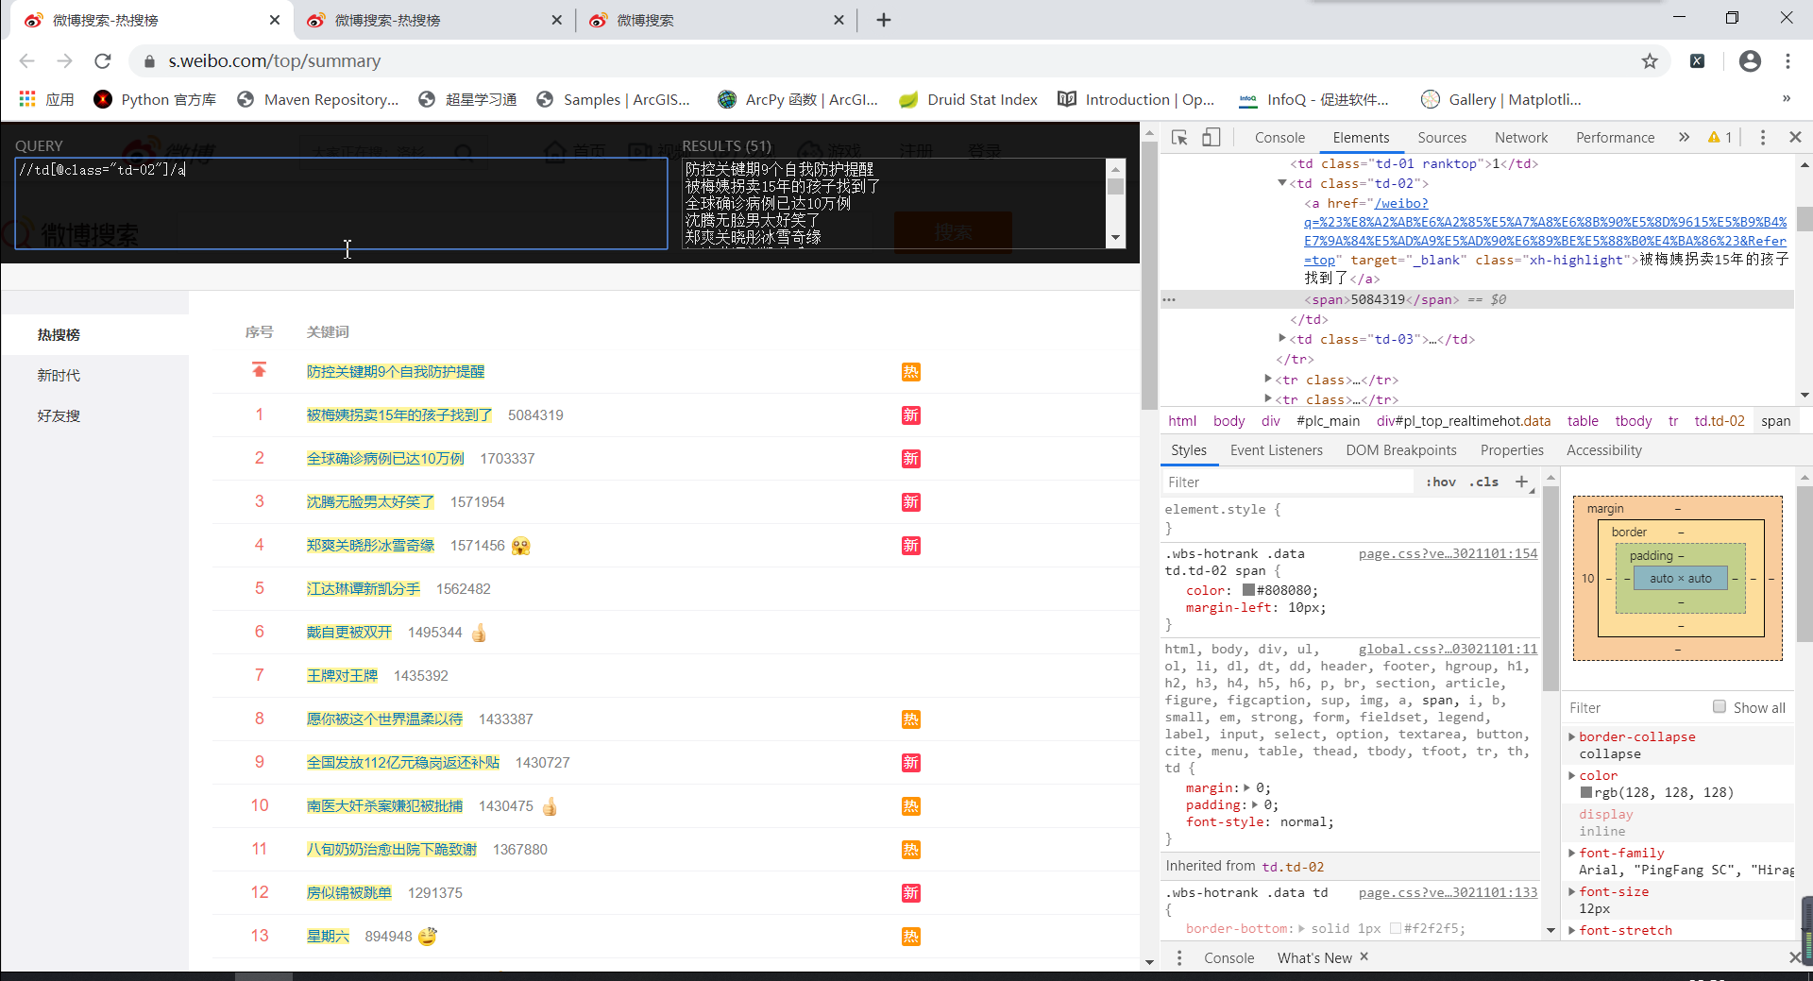Show hidden bookmarks overflow chevron

[1786, 99]
